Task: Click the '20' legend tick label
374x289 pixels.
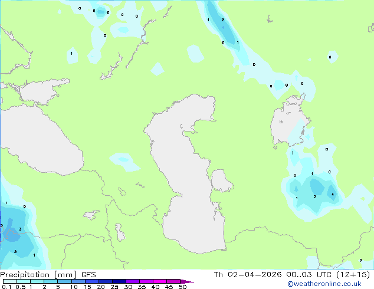Action: point(101,287)
